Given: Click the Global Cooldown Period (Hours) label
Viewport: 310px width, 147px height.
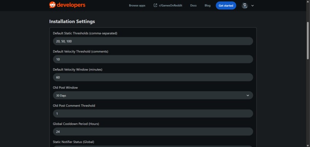Looking at the screenshot, I should 76,124.
